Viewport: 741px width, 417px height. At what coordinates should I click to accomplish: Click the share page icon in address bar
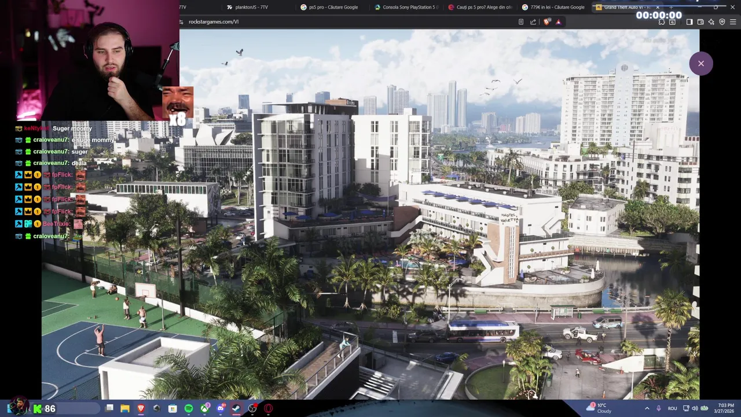coord(533,22)
